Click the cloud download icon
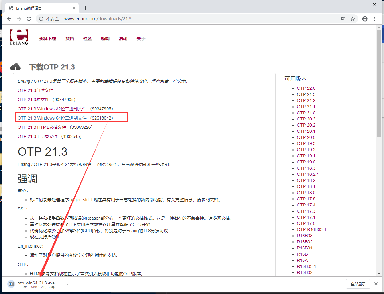 (15, 67)
